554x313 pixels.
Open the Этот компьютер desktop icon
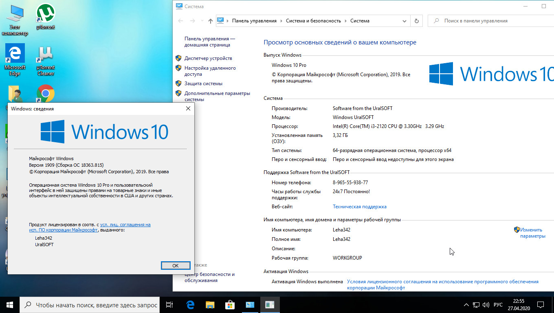15,20
